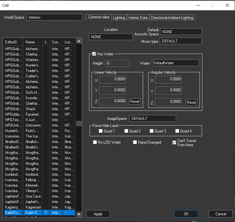Click the Angular Velocity Z field
Screen dimensions: 235x222
[168, 102]
